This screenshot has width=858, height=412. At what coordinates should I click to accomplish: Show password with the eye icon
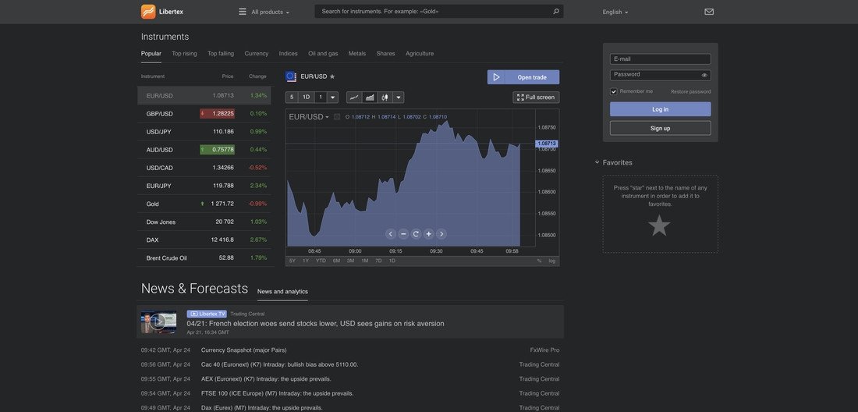click(704, 75)
